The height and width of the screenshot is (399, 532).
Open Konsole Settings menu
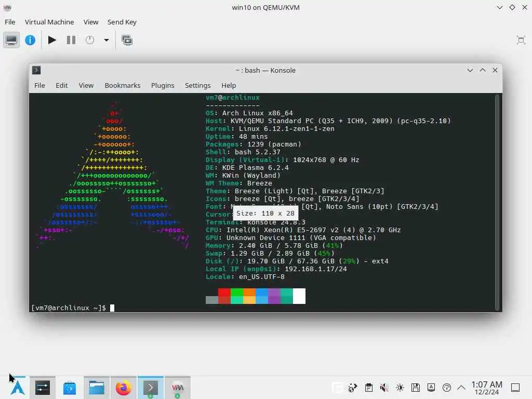click(198, 86)
